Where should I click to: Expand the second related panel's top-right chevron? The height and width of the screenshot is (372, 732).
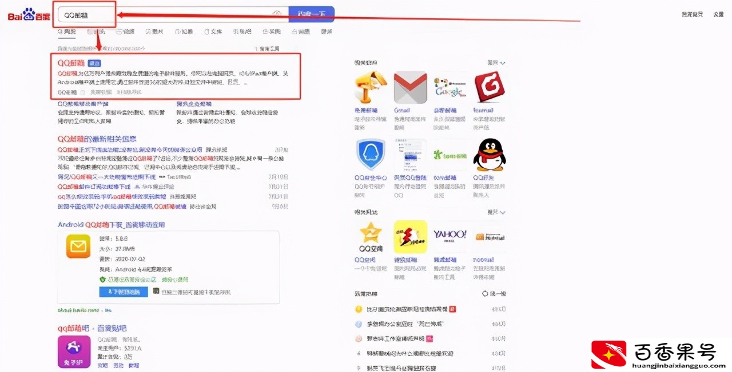503,212
